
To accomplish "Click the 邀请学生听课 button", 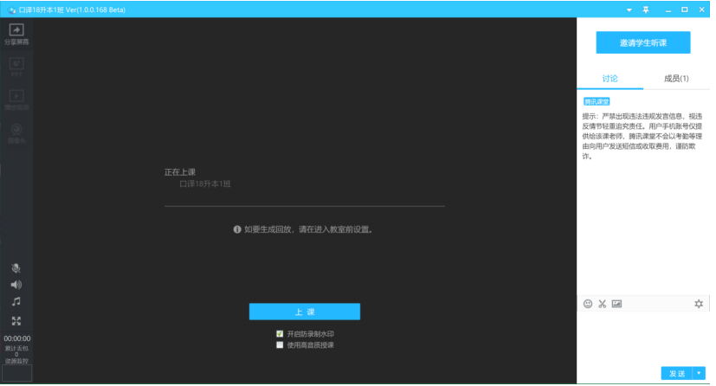I will pos(642,42).
